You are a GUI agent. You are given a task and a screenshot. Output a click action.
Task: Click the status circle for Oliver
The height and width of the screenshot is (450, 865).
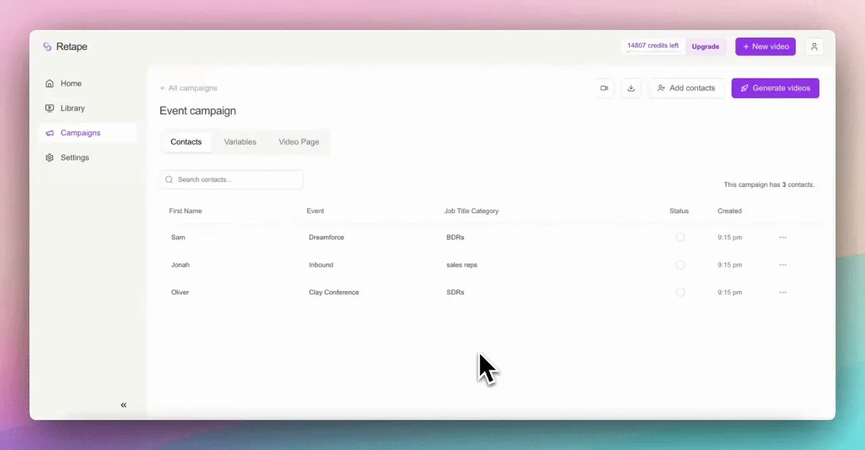pyautogui.click(x=680, y=293)
